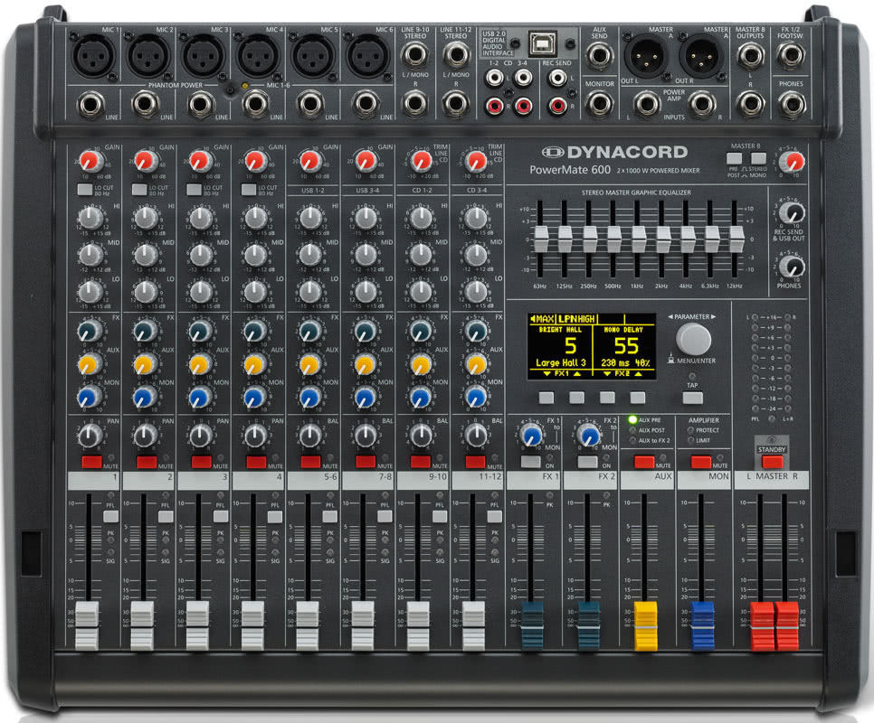Click the LINE 9-10 L/MONO stereo jack
The height and width of the screenshot is (723, 874).
pos(414,55)
